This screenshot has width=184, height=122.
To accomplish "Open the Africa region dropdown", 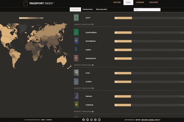I will pyautogui.click(x=147, y=9).
